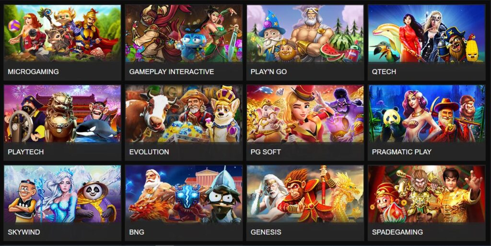Open the QTech provider image
Viewport: 491px width, 246px height.
[426, 33]
